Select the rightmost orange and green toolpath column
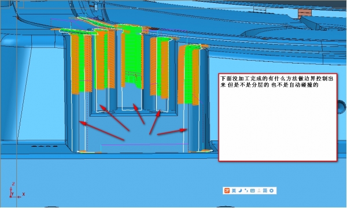This screenshot has height=208, width=347. coord(191,74)
